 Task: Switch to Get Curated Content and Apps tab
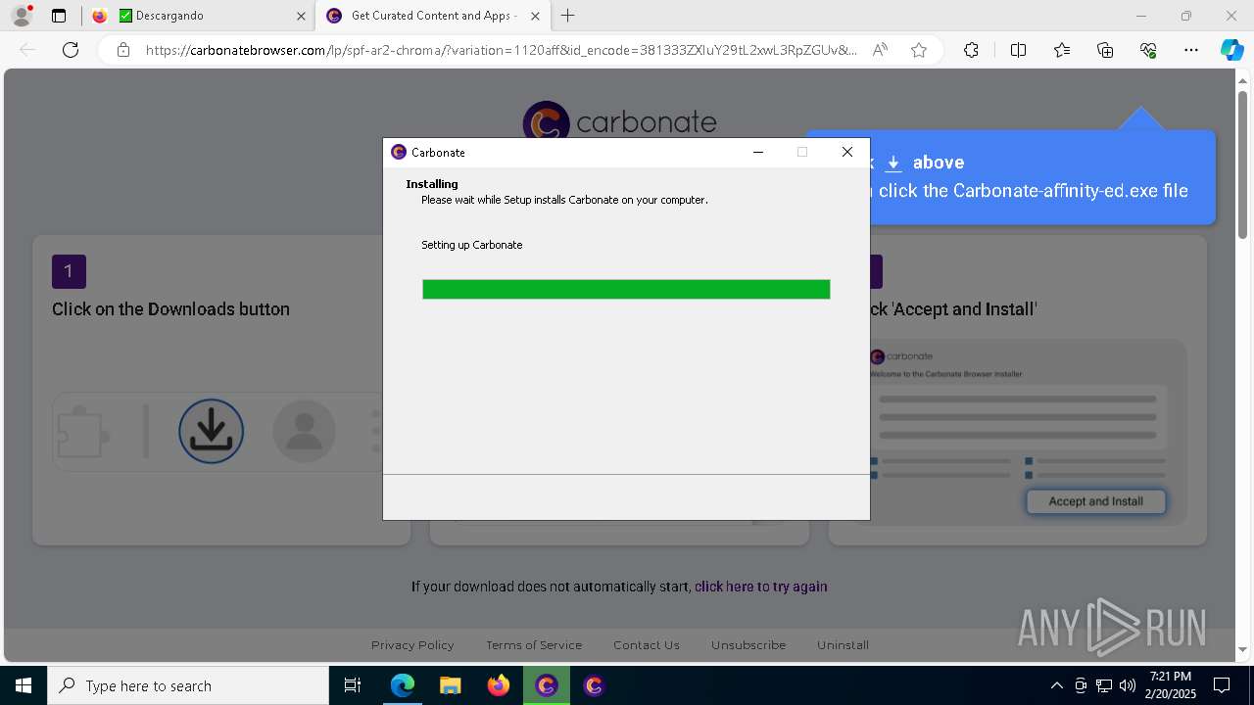[431, 16]
